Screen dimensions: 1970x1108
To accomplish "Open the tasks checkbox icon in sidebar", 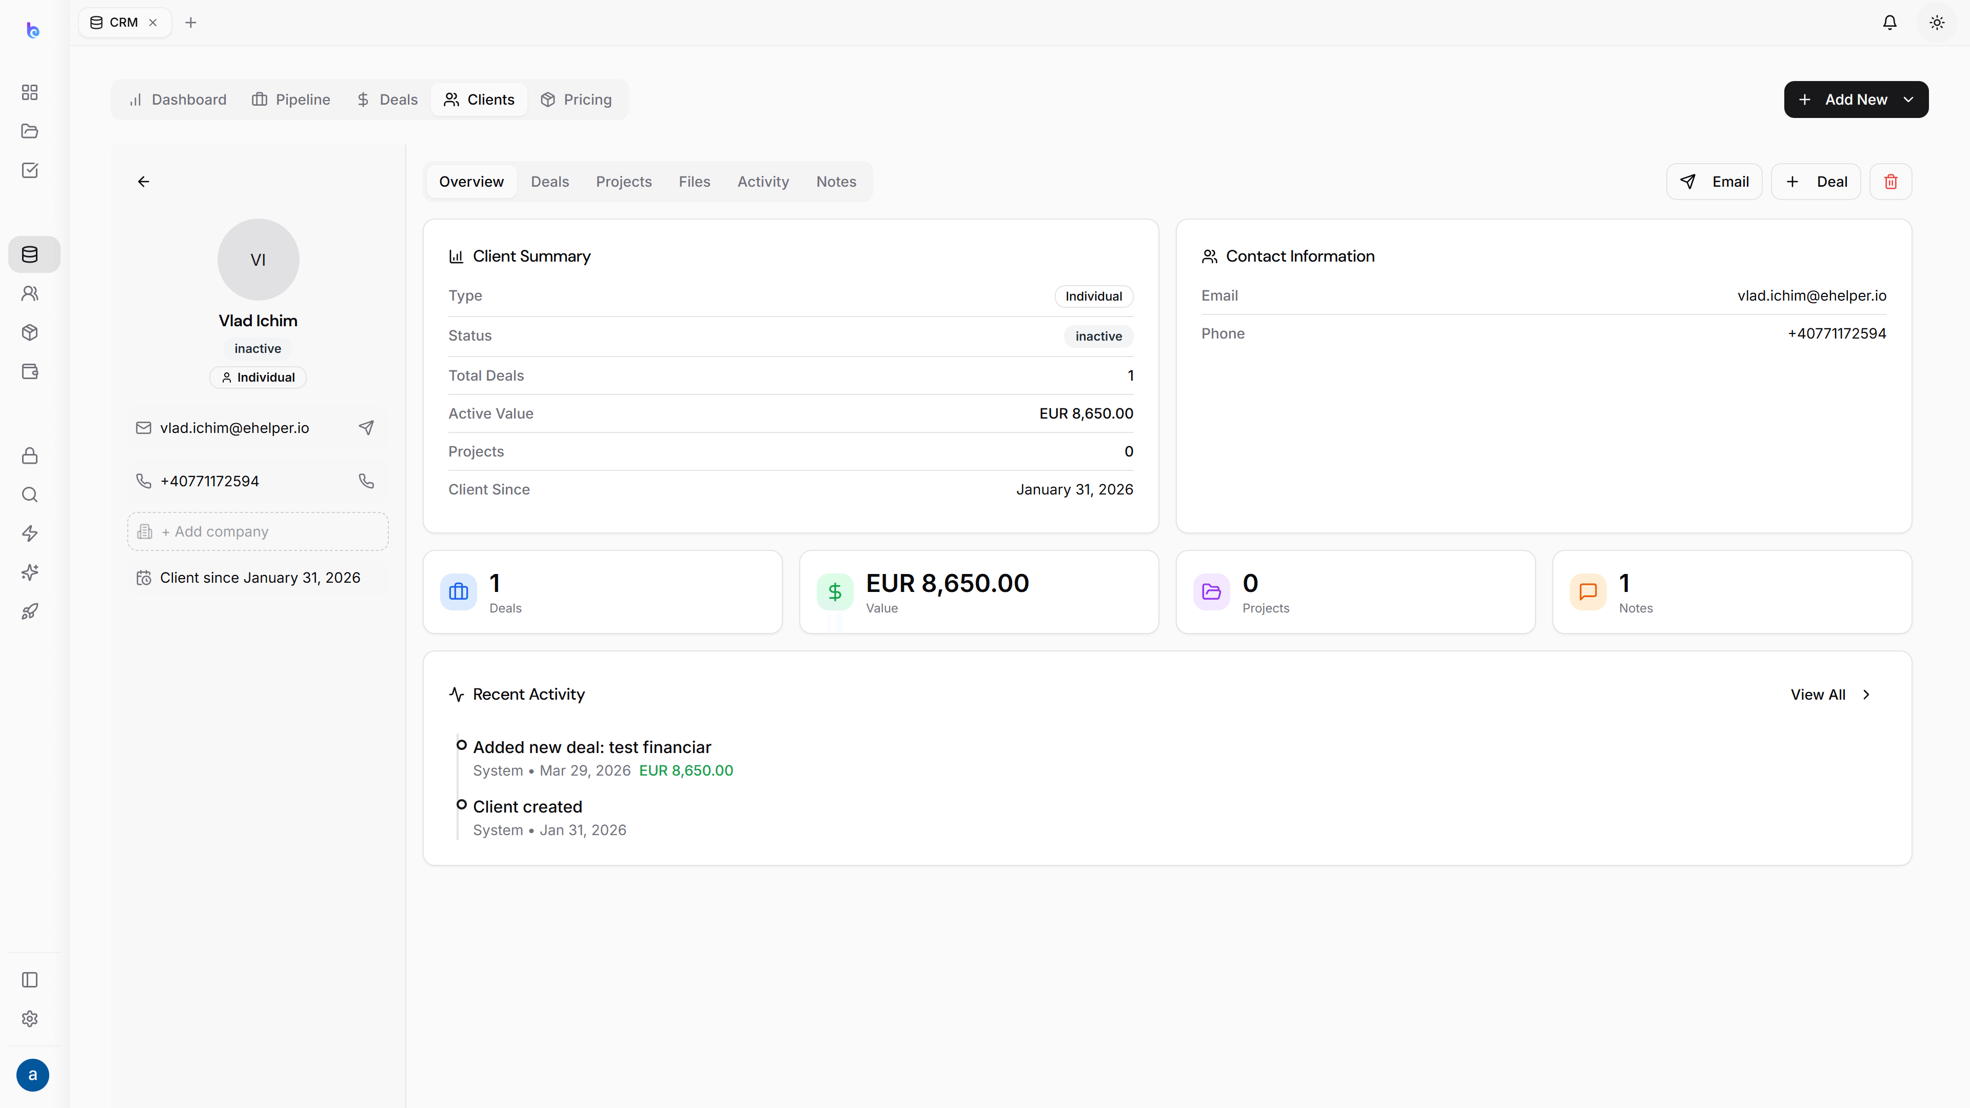I will (30, 170).
